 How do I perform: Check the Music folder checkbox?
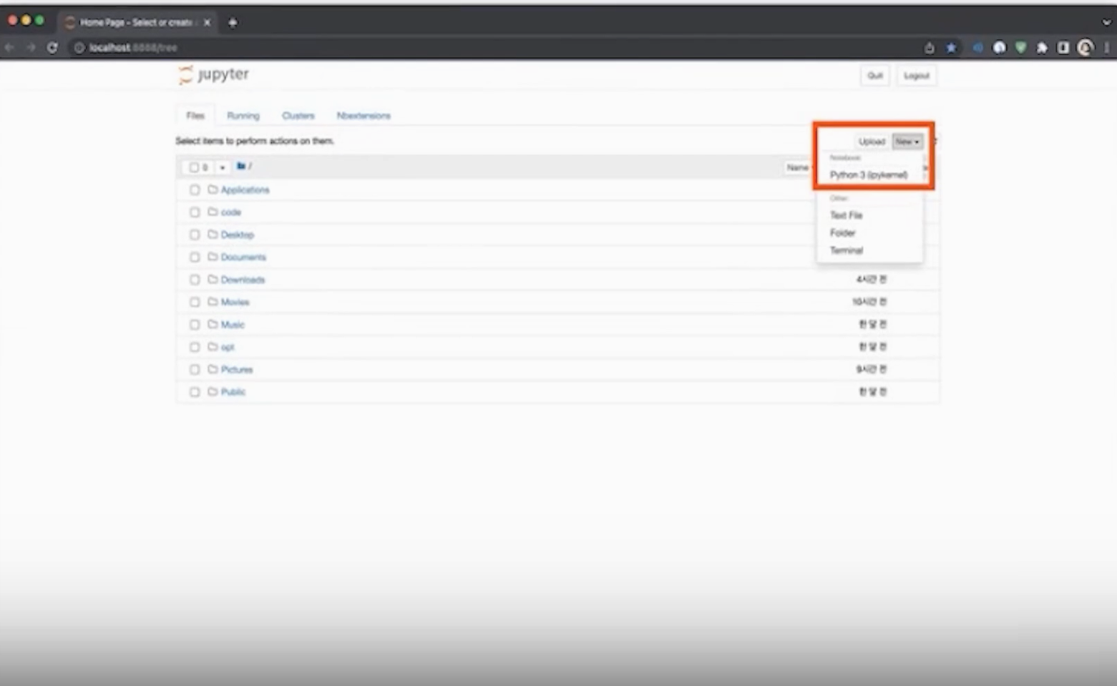[x=195, y=324]
